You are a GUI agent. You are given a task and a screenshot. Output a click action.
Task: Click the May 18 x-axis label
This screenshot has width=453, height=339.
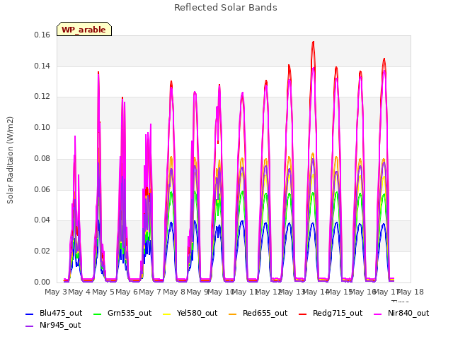[410, 292]
